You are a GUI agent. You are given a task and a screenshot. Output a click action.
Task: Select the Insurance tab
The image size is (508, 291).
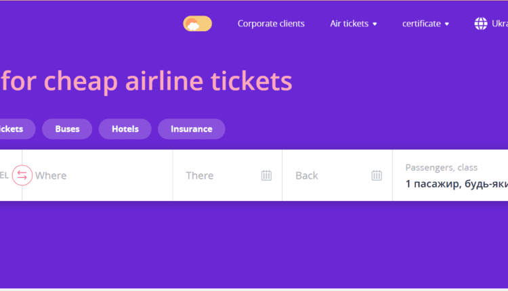[191, 129]
